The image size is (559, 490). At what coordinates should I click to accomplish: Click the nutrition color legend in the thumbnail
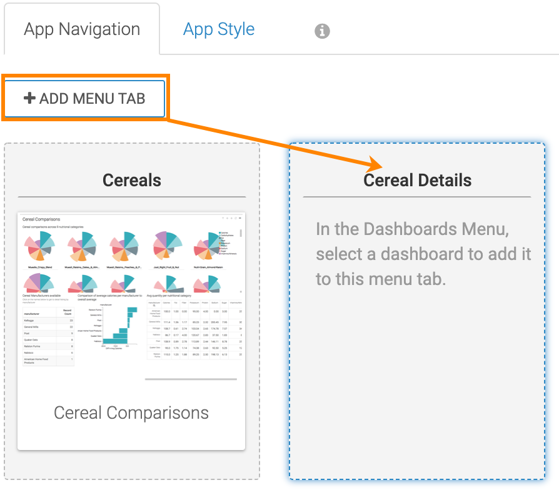[228, 242]
